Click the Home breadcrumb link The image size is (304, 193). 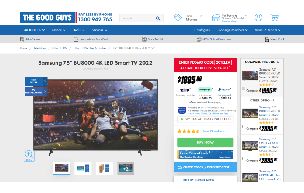(x=24, y=48)
